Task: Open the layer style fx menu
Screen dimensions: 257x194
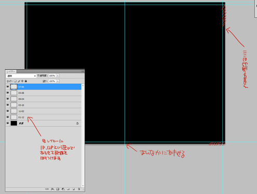Action: pos(52,189)
